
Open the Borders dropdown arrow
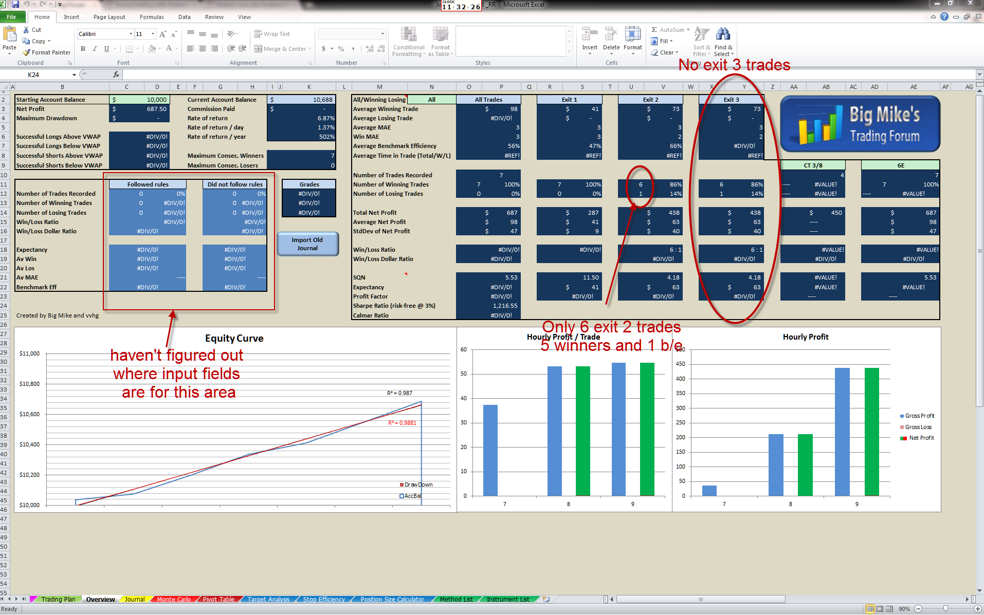coord(138,49)
